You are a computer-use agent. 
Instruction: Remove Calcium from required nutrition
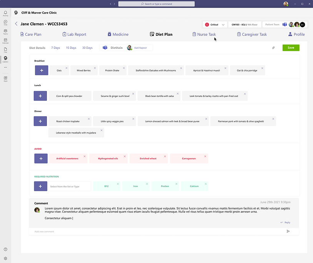click(206, 184)
